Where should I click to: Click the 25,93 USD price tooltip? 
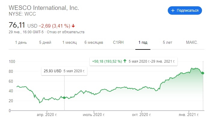pos(64,71)
